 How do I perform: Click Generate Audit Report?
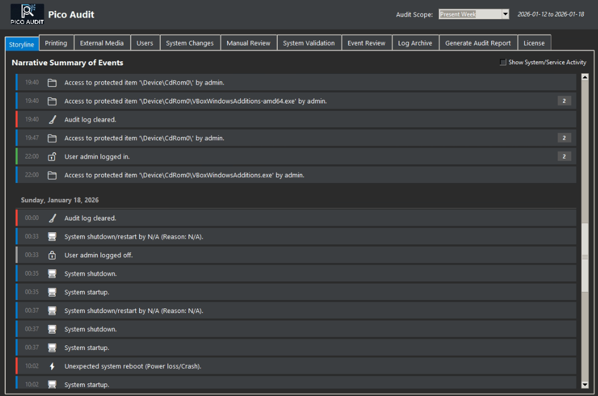click(x=478, y=42)
